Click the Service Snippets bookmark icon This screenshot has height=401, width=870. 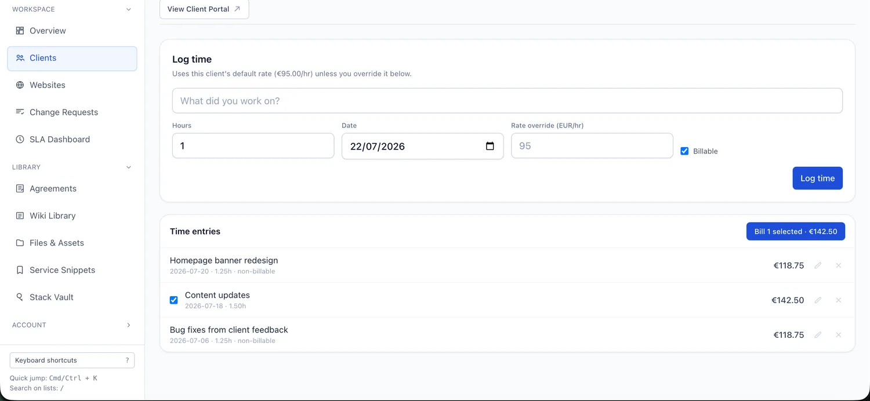coord(20,270)
